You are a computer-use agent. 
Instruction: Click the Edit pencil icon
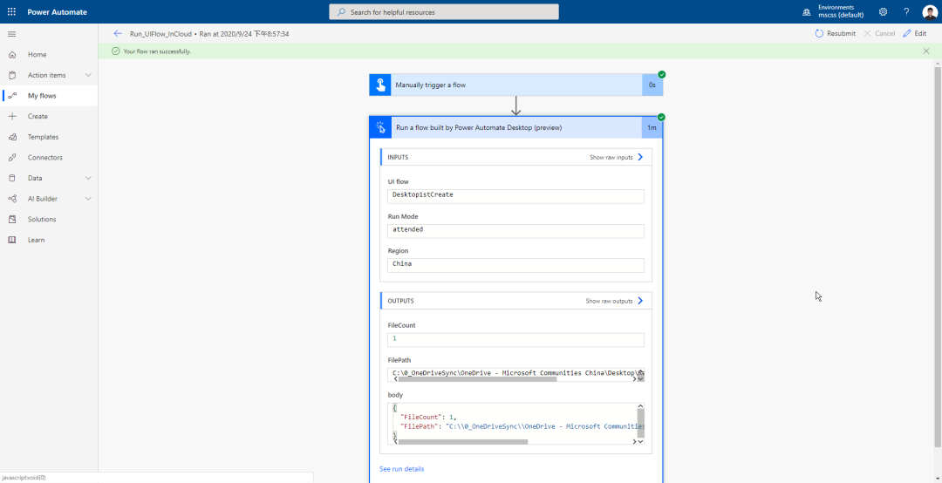point(907,34)
